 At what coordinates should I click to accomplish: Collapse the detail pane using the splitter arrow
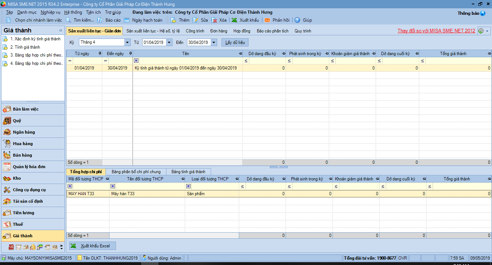pos(279,167)
